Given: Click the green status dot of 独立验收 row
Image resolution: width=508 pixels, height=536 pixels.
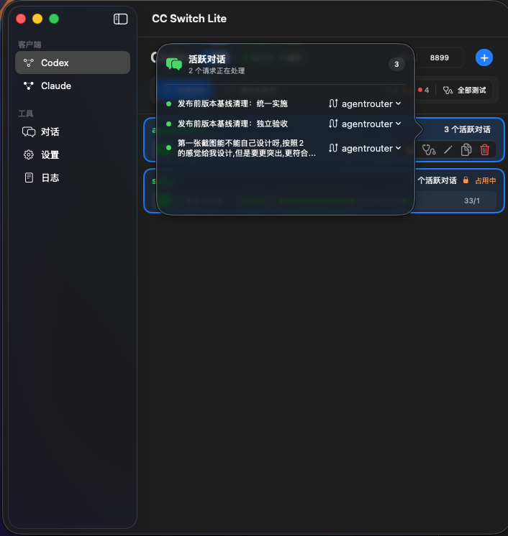Looking at the screenshot, I should pos(168,124).
